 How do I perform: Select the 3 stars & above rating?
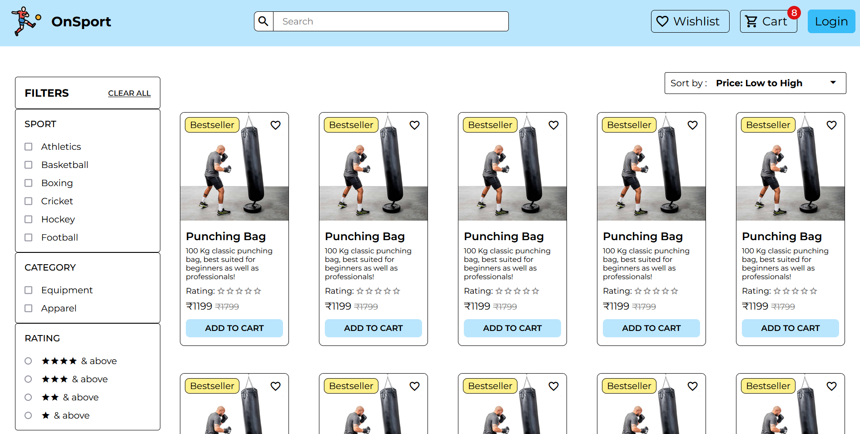point(28,379)
